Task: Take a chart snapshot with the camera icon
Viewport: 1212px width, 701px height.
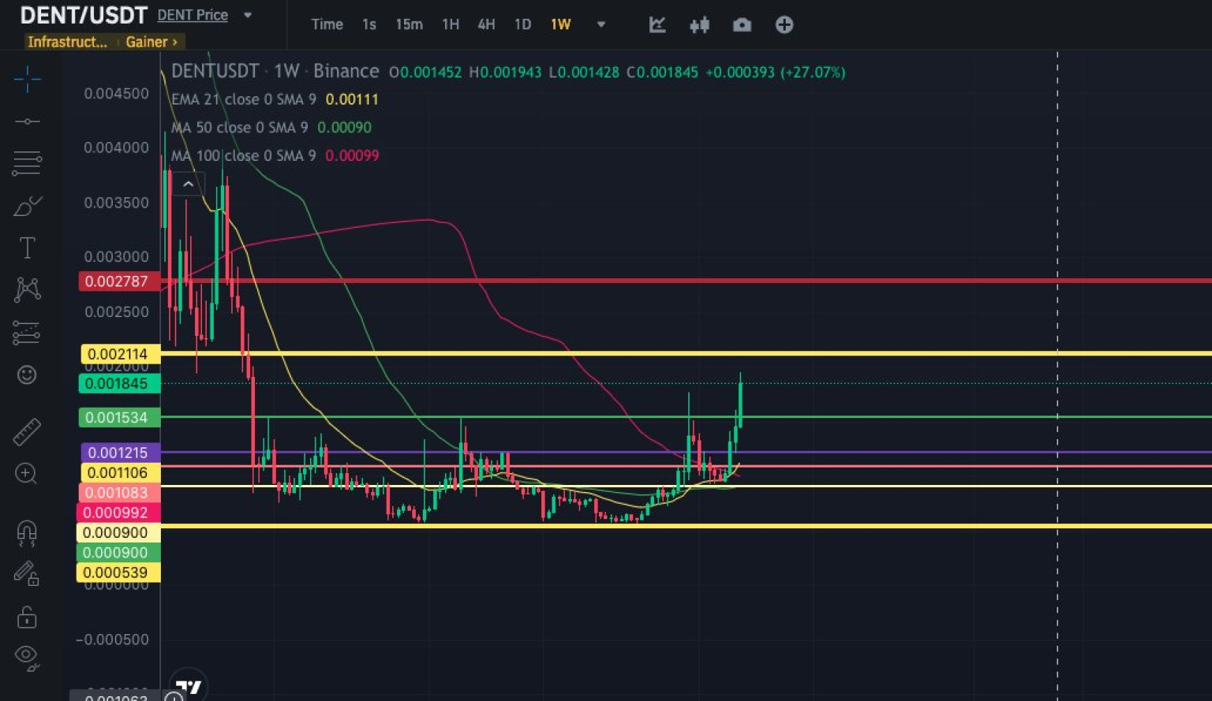Action: tap(742, 24)
